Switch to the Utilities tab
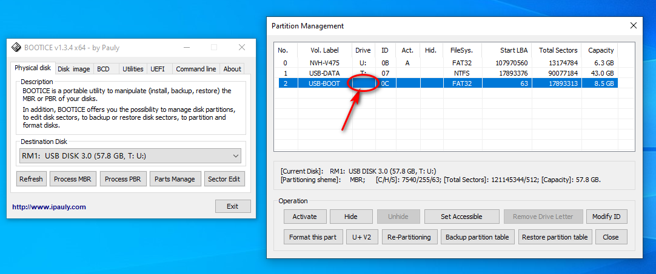This screenshot has width=656, height=274. pos(133,69)
